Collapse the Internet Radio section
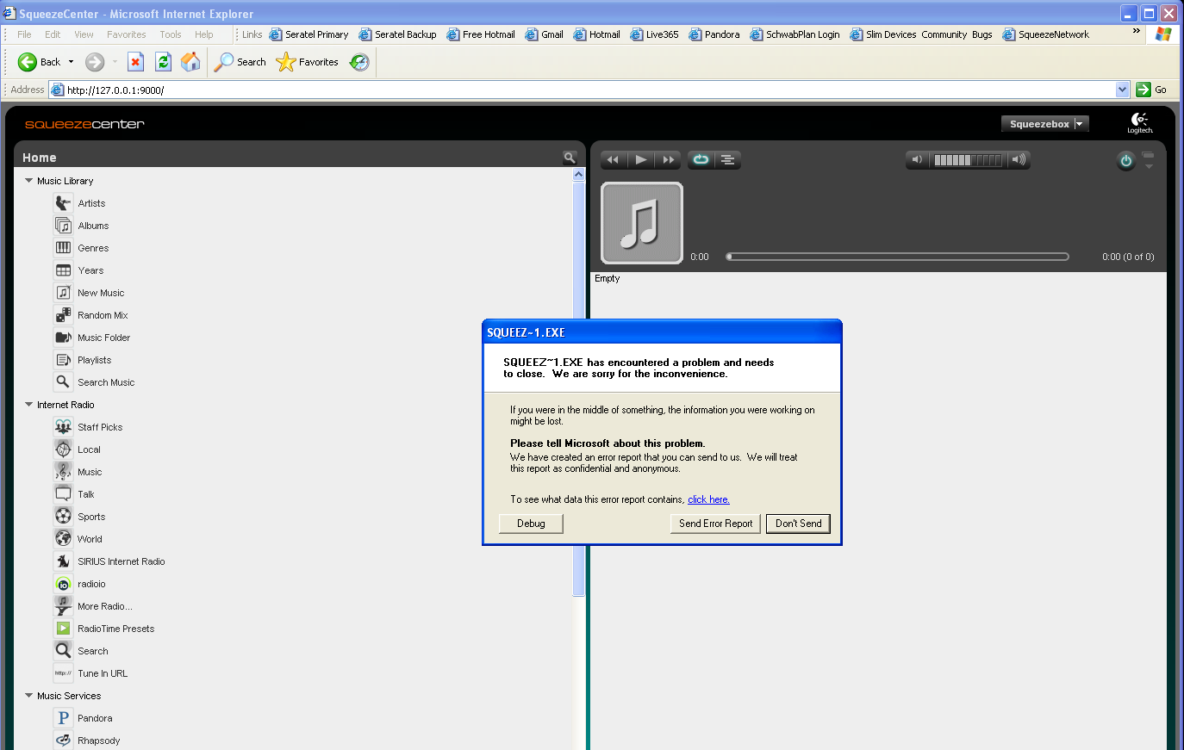Viewport: 1184px width, 750px height. (x=29, y=405)
